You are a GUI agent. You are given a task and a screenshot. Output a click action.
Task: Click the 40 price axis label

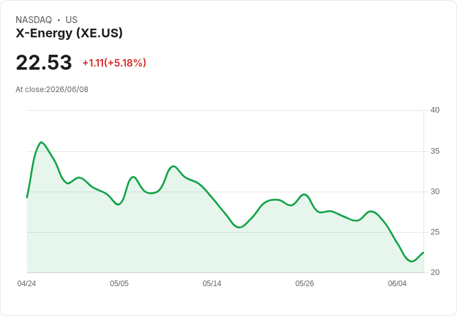click(x=435, y=110)
